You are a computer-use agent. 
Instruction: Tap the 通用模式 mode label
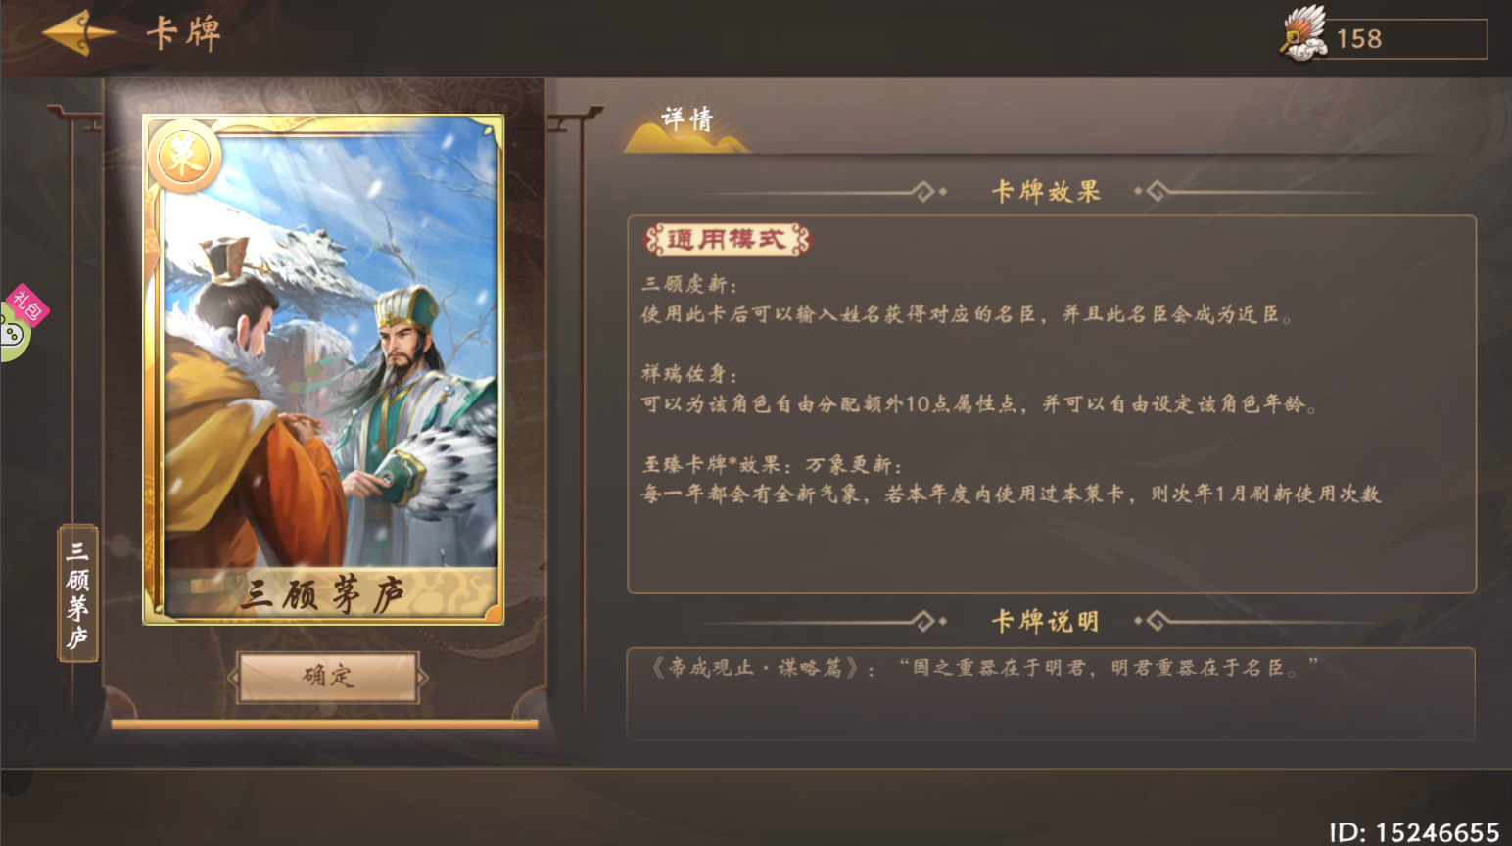click(727, 239)
